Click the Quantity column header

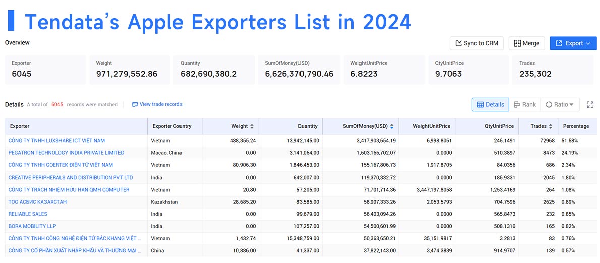tap(290, 126)
